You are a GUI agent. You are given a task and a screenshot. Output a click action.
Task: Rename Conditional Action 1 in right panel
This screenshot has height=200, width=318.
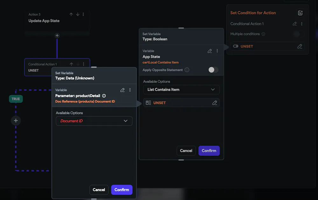click(295, 24)
